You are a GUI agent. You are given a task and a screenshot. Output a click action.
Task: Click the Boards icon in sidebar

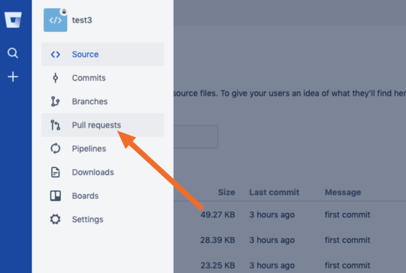[55, 196]
